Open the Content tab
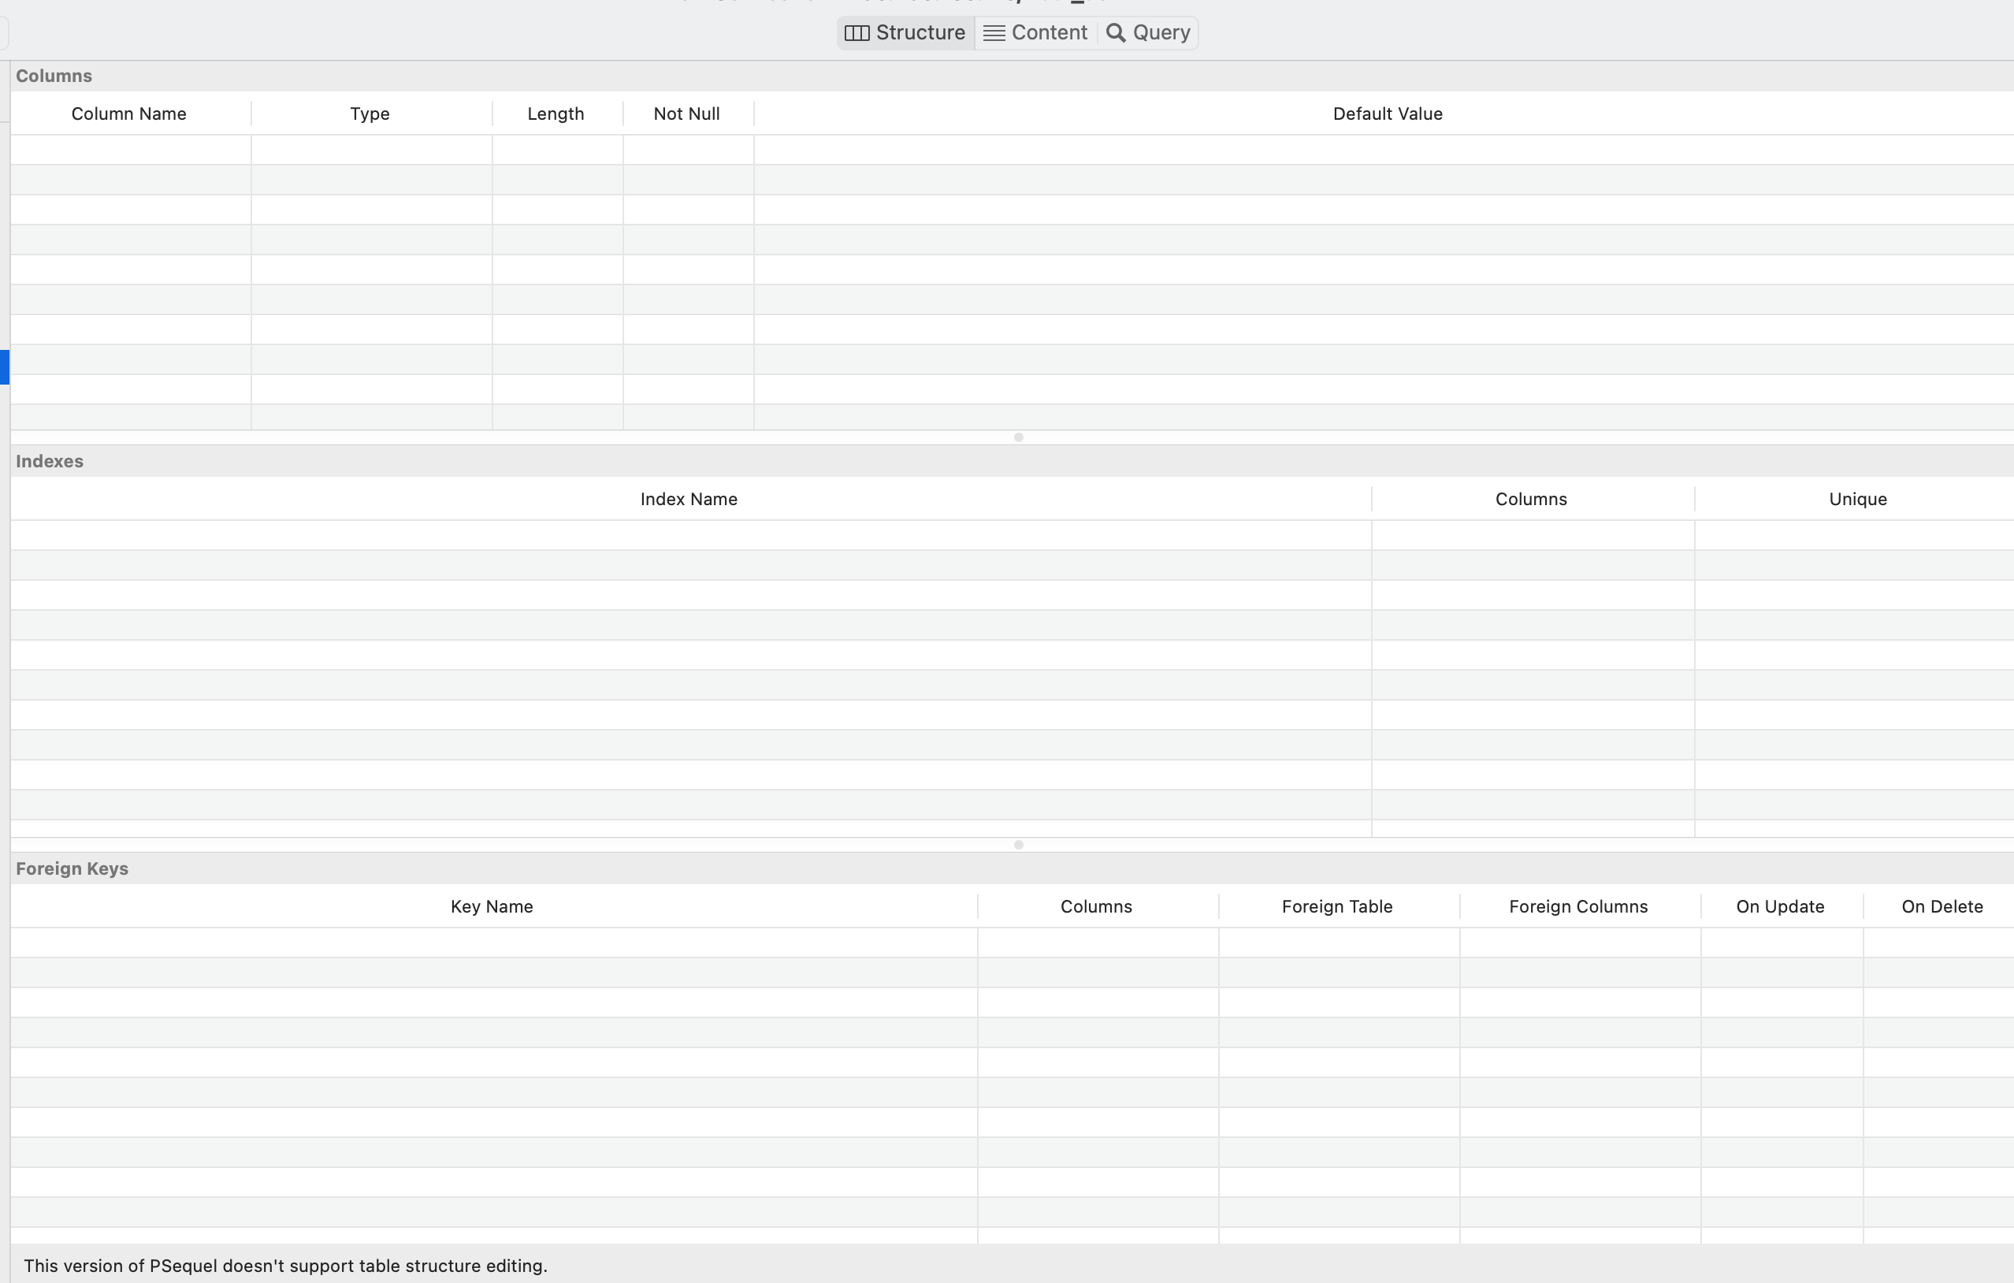The height and width of the screenshot is (1283, 2014). coord(1036,32)
